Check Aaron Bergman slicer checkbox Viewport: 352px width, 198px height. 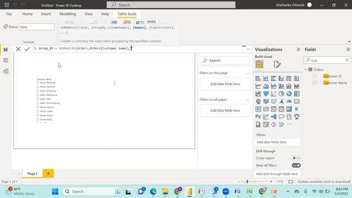(38, 82)
